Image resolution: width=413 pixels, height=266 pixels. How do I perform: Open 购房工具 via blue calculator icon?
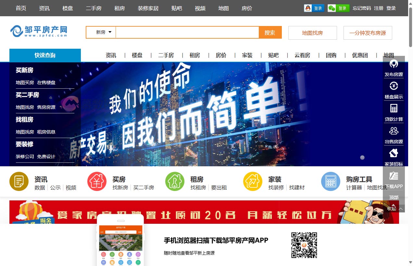(x=331, y=182)
